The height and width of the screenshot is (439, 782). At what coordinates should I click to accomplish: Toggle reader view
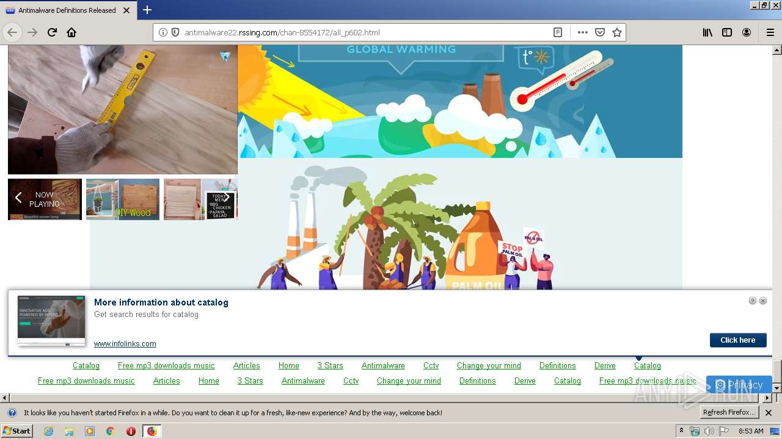tap(558, 32)
